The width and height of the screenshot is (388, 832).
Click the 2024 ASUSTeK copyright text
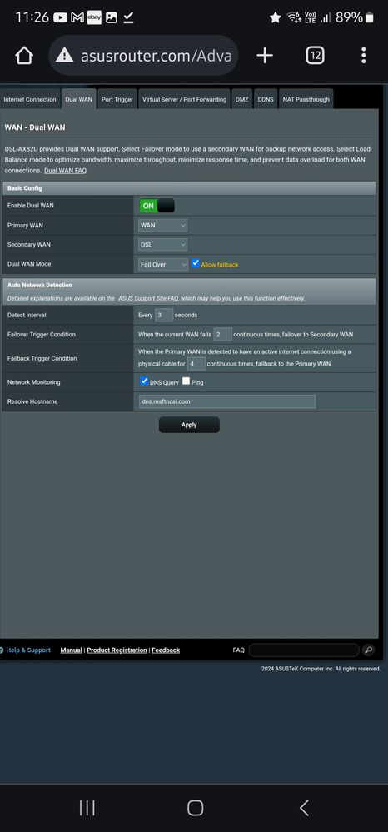pyautogui.click(x=321, y=669)
